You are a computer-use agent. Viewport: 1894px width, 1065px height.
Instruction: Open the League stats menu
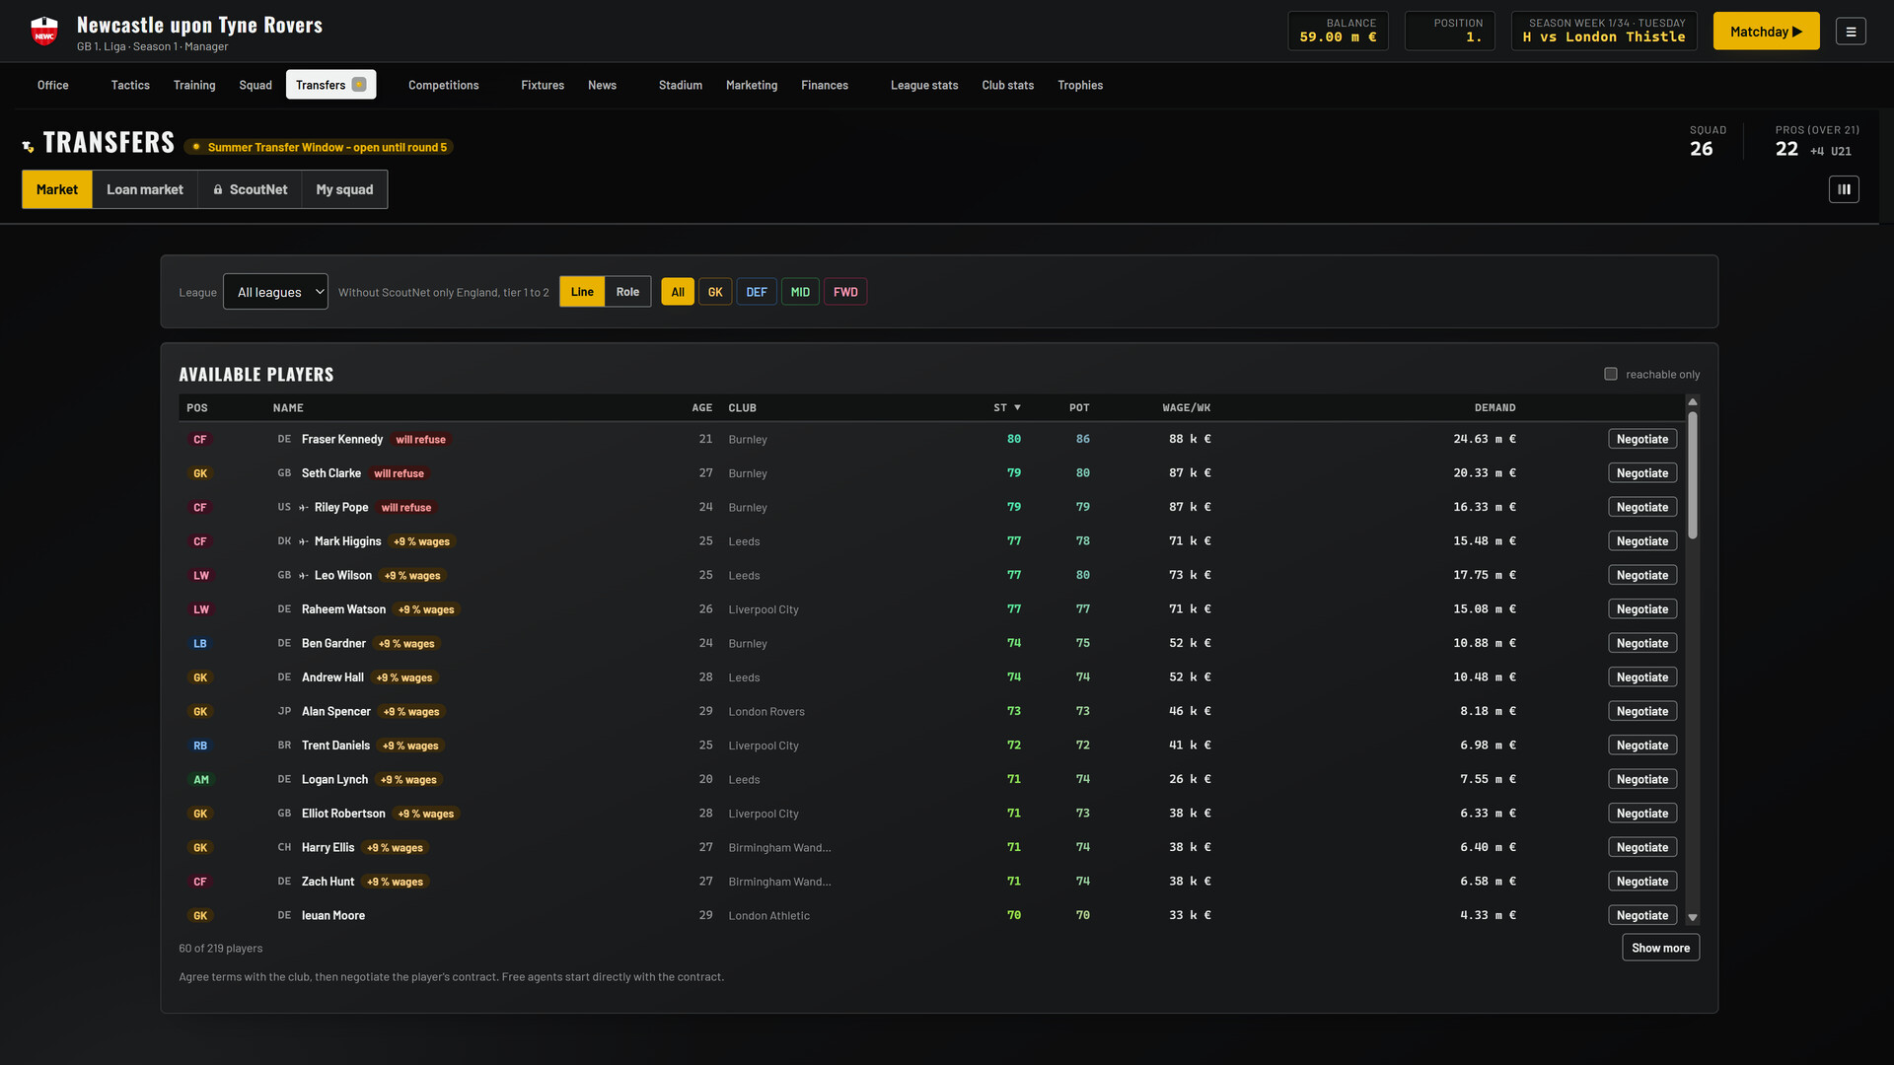[924, 85]
